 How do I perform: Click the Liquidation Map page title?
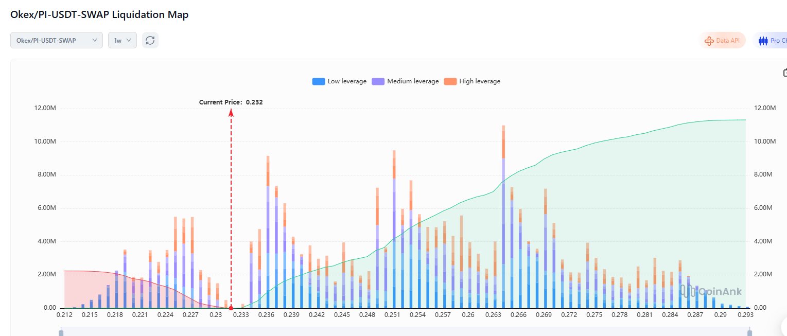(x=99, y=15)
